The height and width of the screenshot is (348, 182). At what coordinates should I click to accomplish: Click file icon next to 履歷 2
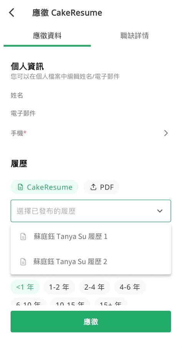(23, 262)
